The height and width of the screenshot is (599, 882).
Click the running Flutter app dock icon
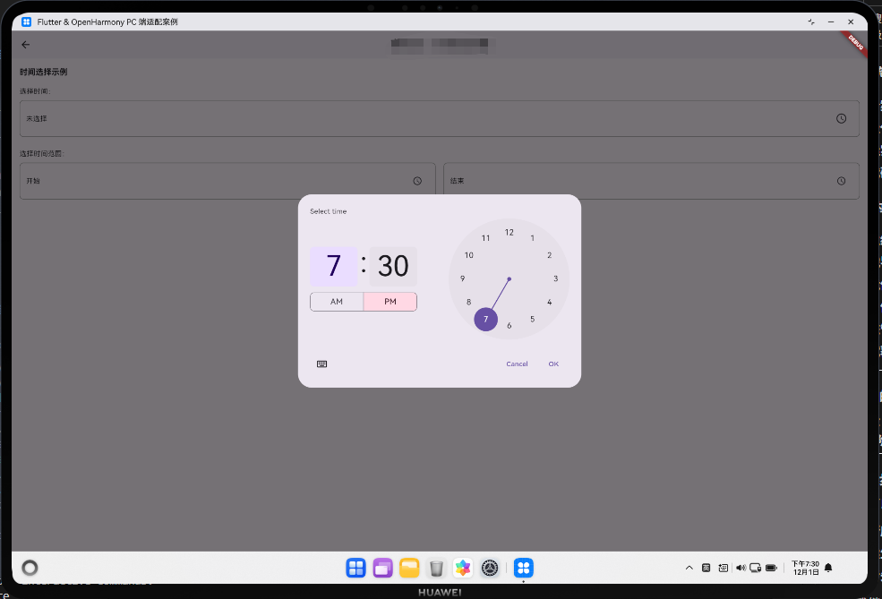coord(523,568)
